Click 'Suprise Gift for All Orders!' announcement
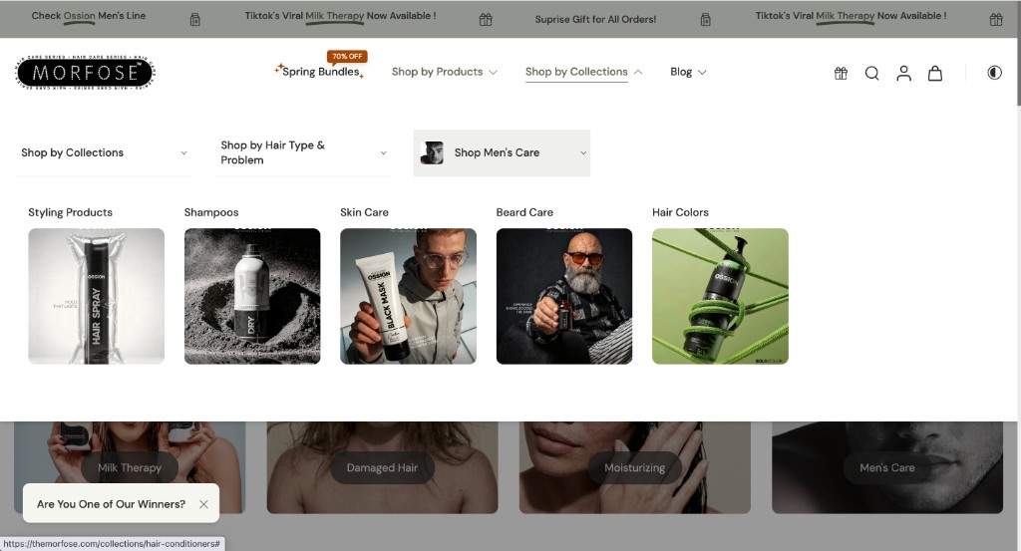The height and width of the screenshot is (551, 1021). tap(595, 20)
